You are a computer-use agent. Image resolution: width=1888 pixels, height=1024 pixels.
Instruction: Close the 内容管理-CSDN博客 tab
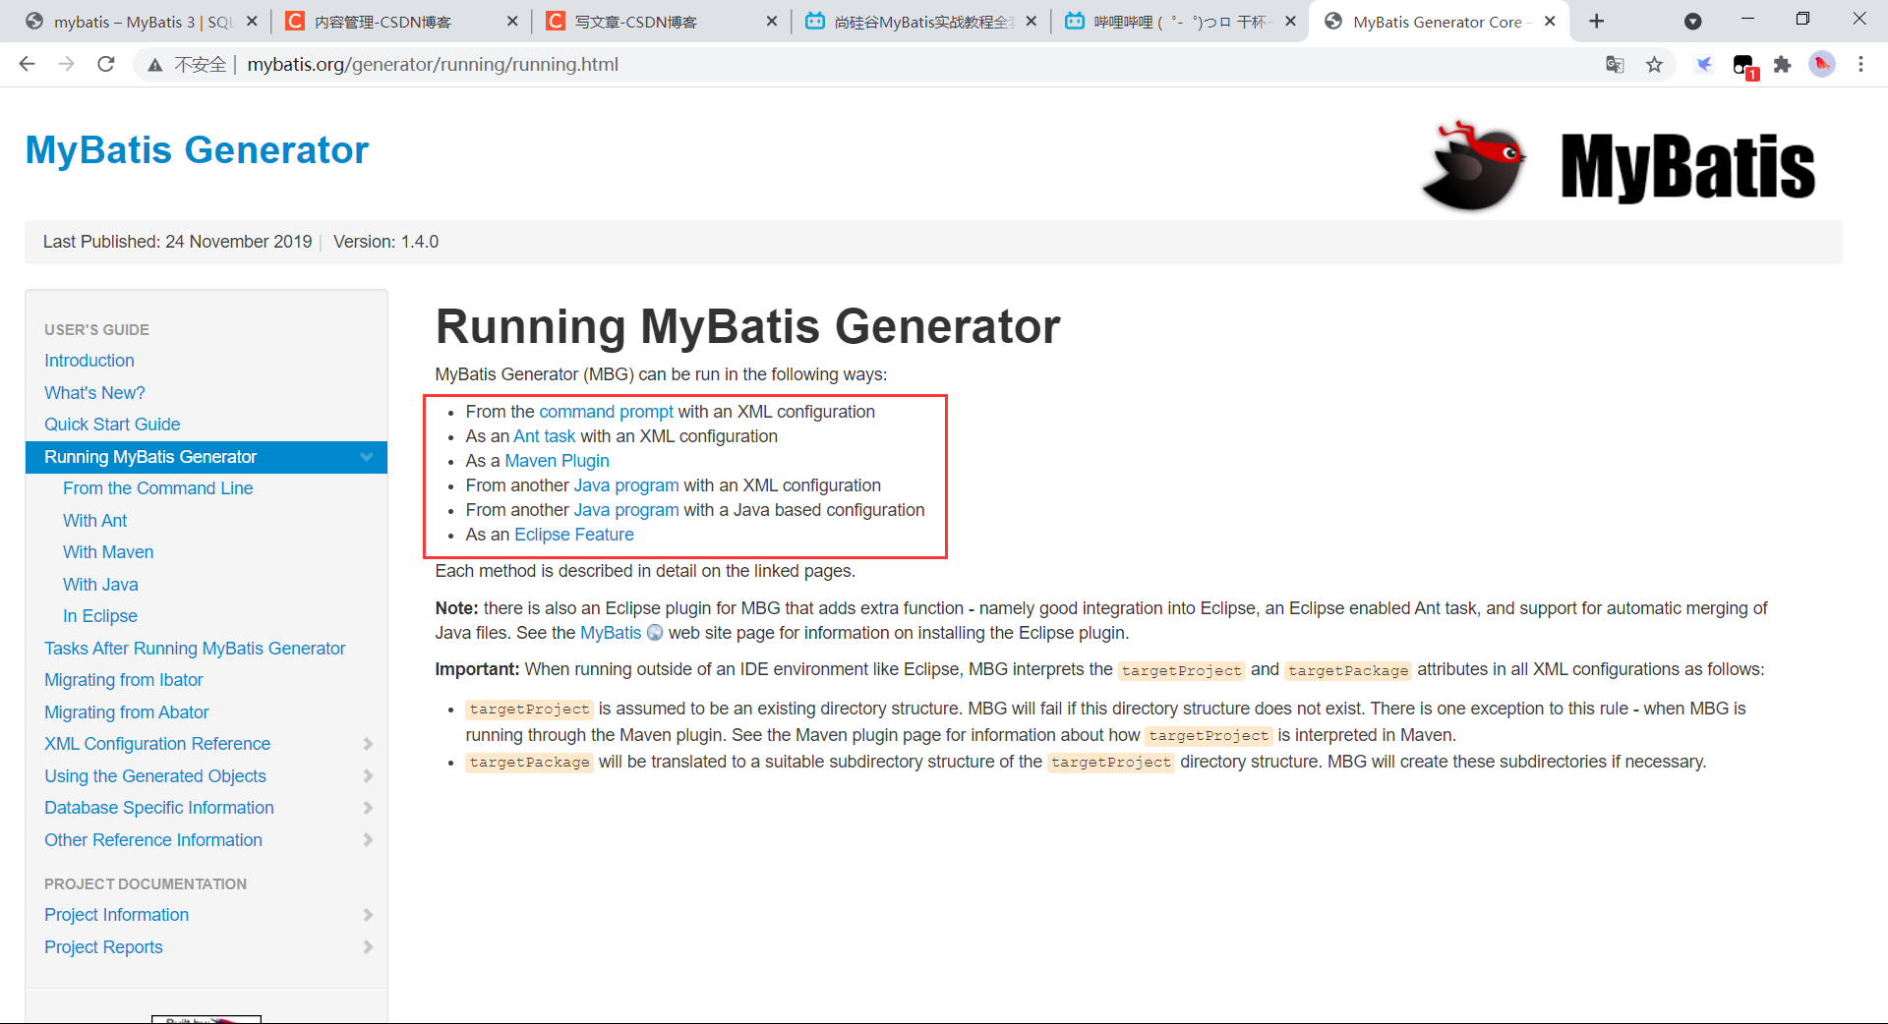pyautogui.click(x=512, y=21)
